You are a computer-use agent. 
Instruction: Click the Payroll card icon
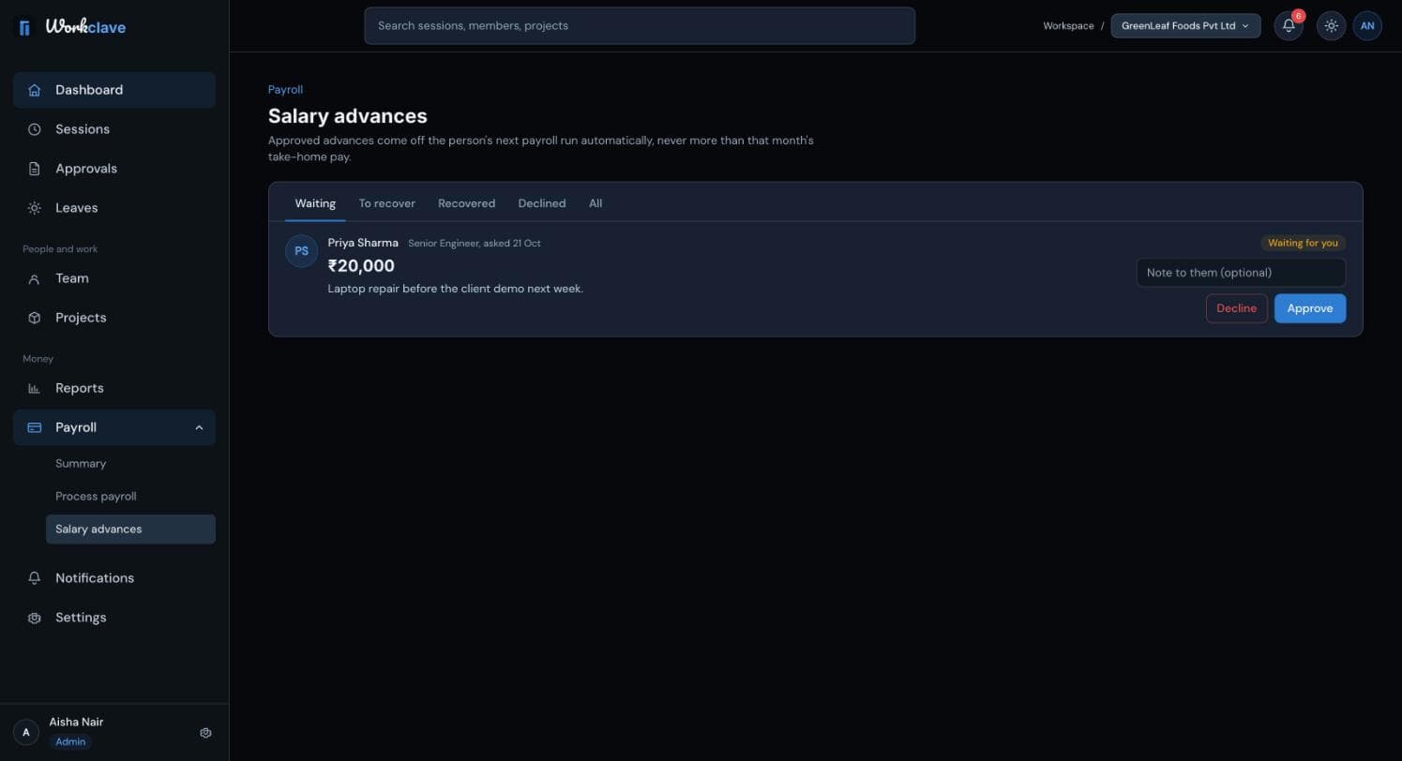(35, 427)
